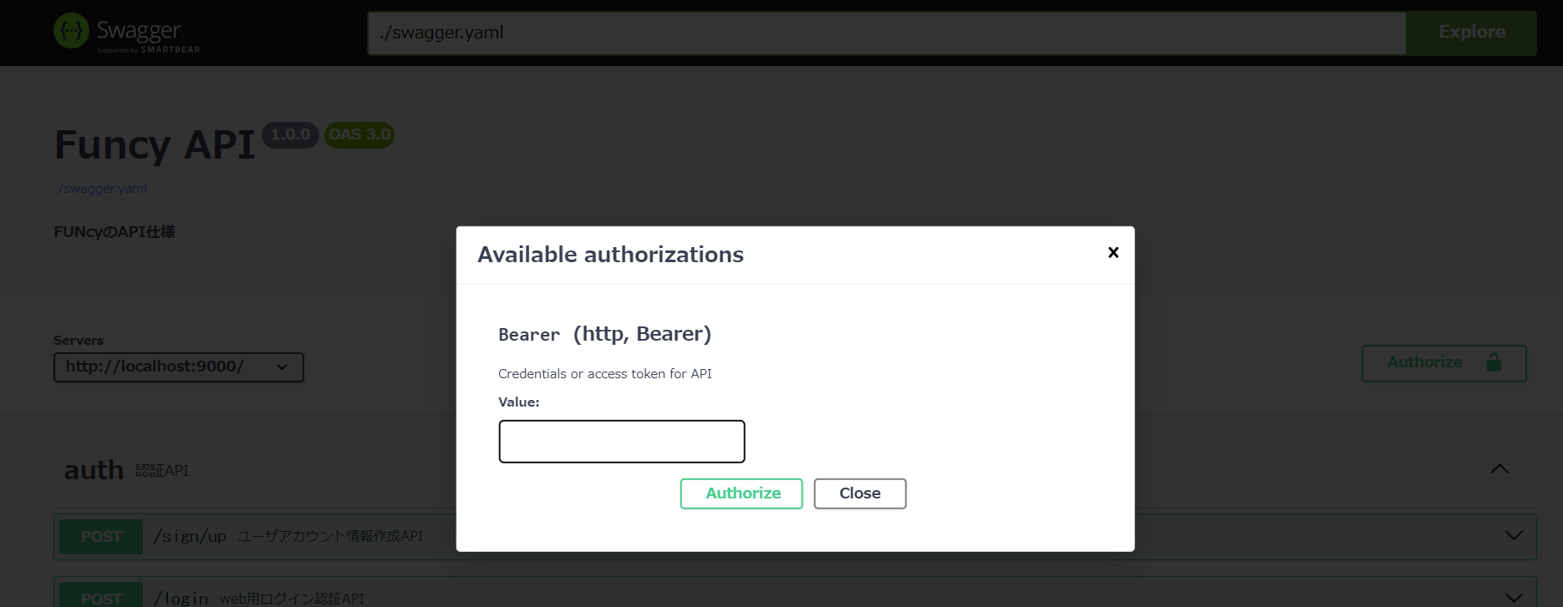The image size is (1563, 607).
Task: Click the /sign/up endpoint path
Action: click(x=190, y=536)
